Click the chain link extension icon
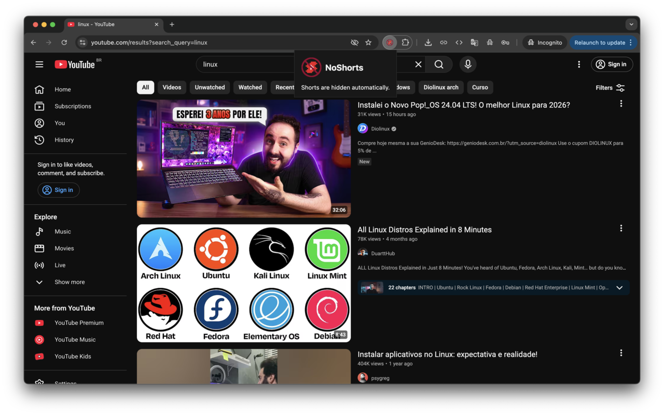 point(444,43)
